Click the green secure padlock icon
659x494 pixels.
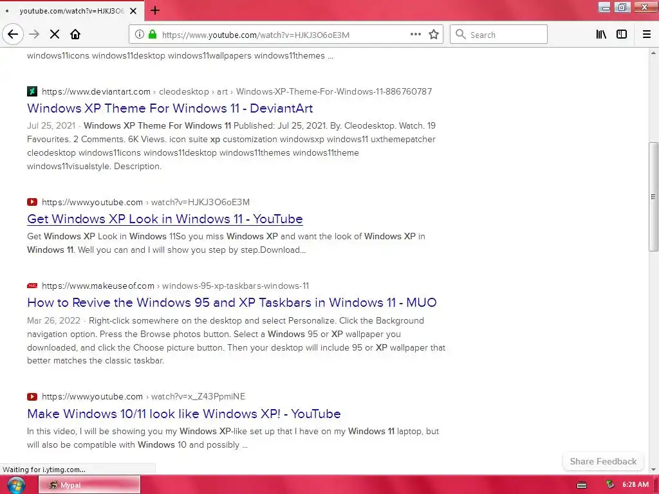click(153, 35)
